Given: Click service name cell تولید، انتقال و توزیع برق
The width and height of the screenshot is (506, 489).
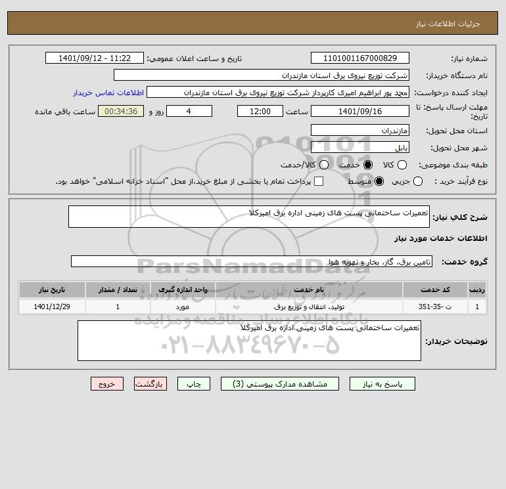Looking at the screenshot, I should pos(309,307).
